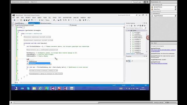Image resolution: width=187 pixels, height=105 pixels.
Task: Switch to the Solution Explorer bottom tab
Action: coord(131,54)
